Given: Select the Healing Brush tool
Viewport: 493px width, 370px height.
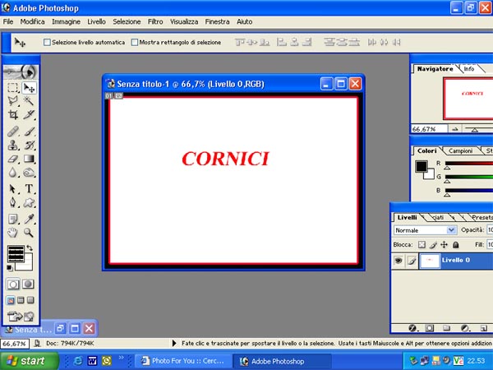Looking at the screenshot, I should click(13, 132).
